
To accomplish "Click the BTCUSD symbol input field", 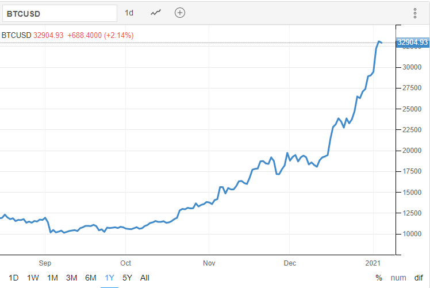I will pyautogui.click(x=60, y=13).
